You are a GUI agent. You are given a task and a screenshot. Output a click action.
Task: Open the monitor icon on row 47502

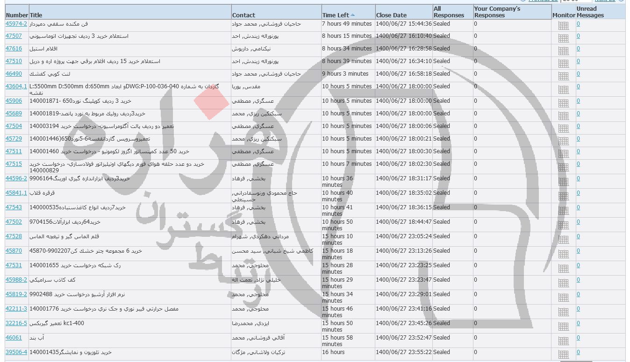click(x=563, y=225)
